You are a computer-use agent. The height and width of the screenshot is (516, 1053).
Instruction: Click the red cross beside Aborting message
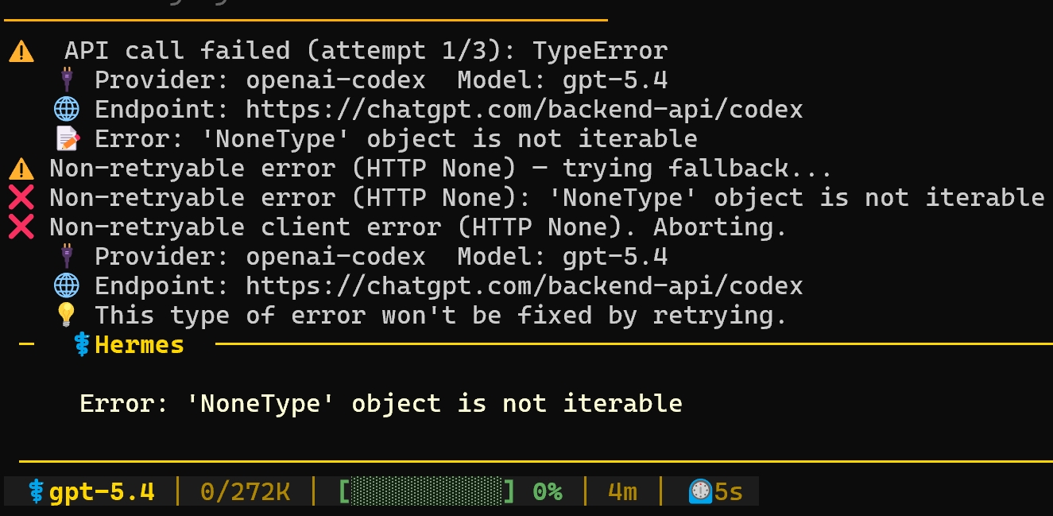point(21,227)
